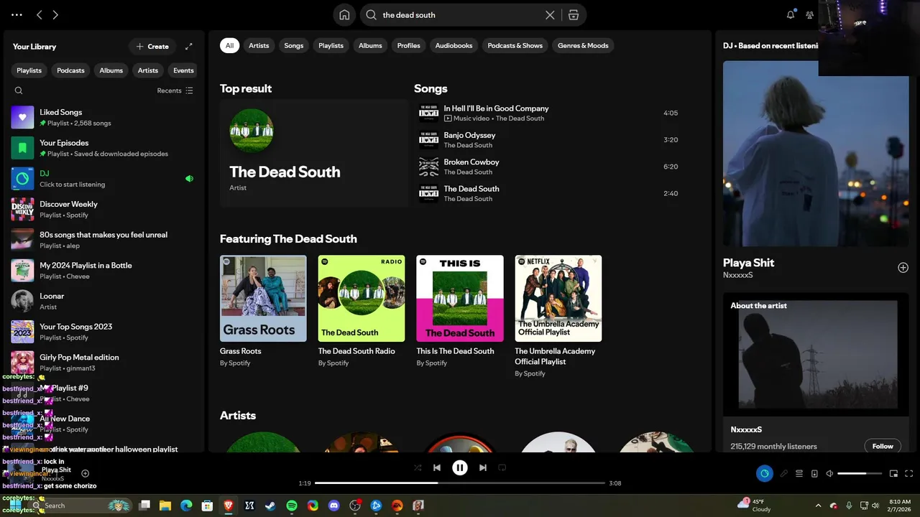
Task: Adjust the Spotify volume slider
Action: [x=860, y=474]
